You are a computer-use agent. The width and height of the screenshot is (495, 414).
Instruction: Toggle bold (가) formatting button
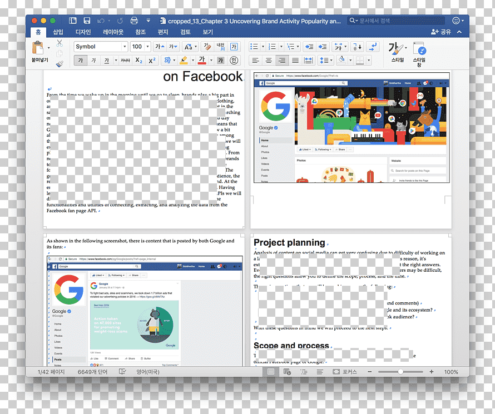tap(81, 60)
